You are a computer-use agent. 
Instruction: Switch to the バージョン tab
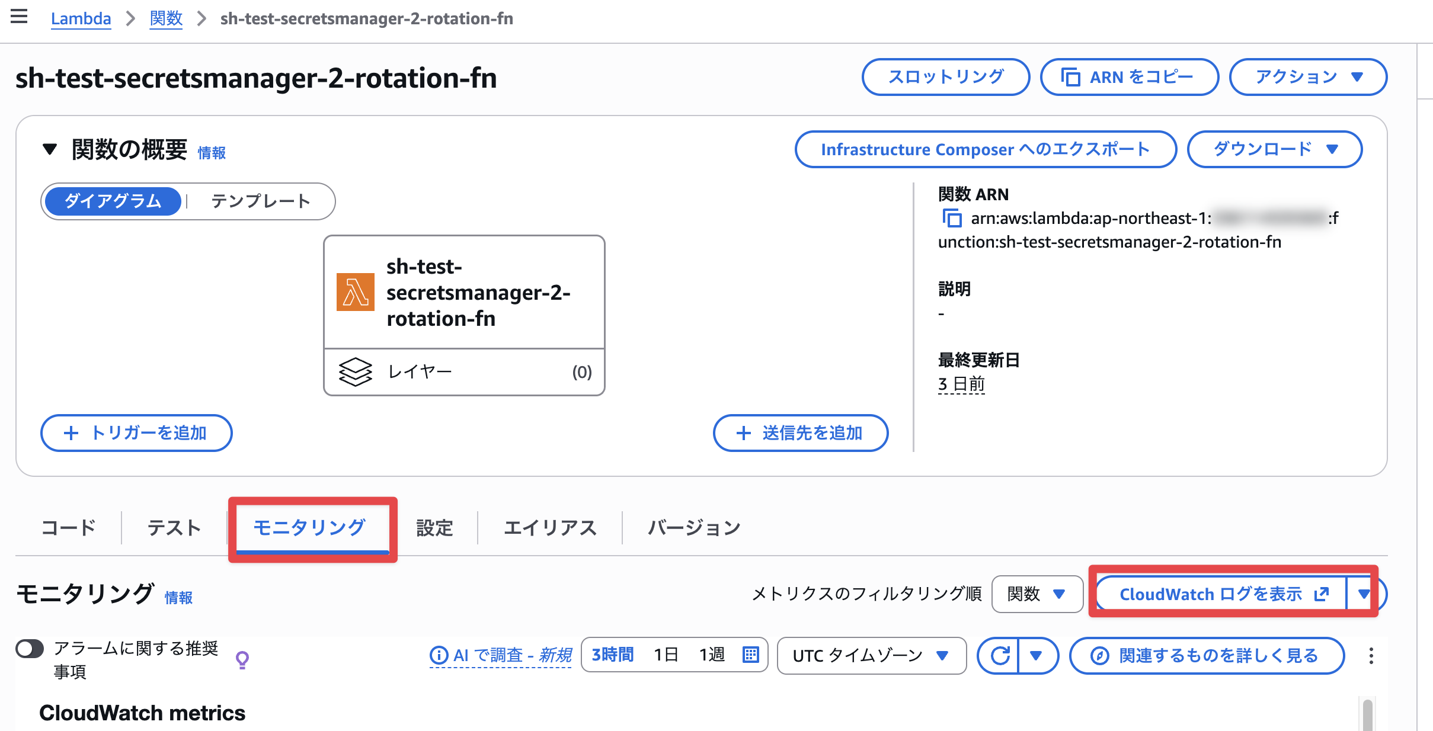click(694, 527)
